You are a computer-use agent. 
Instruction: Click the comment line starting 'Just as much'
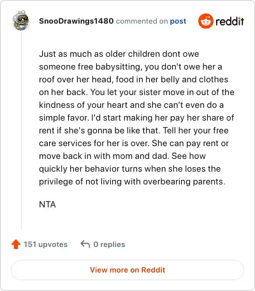click(x=119, y=54)
